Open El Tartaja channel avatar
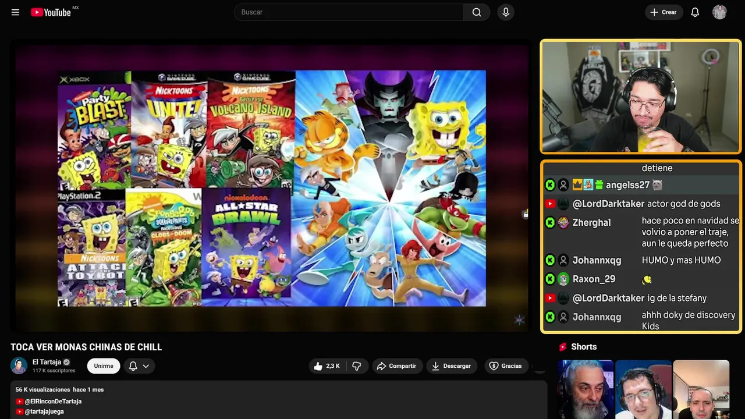 (19, 365)
